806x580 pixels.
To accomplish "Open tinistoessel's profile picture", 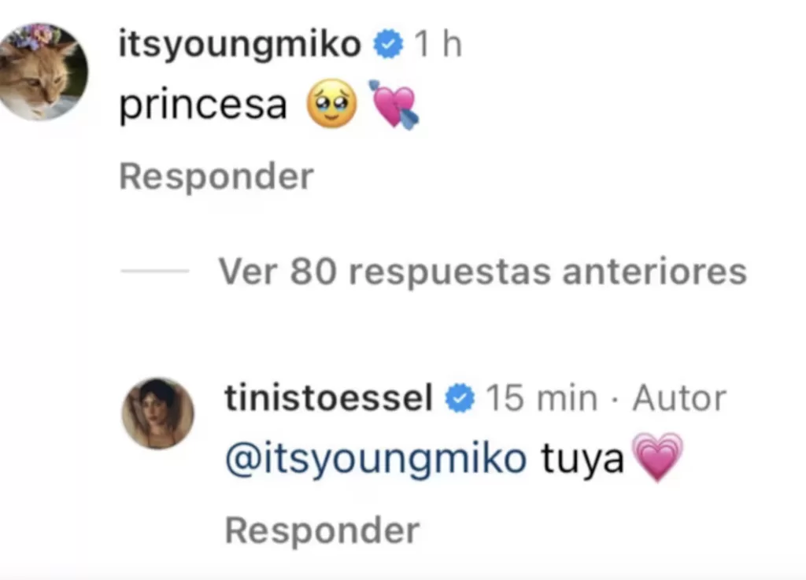I will coord(157,413).
